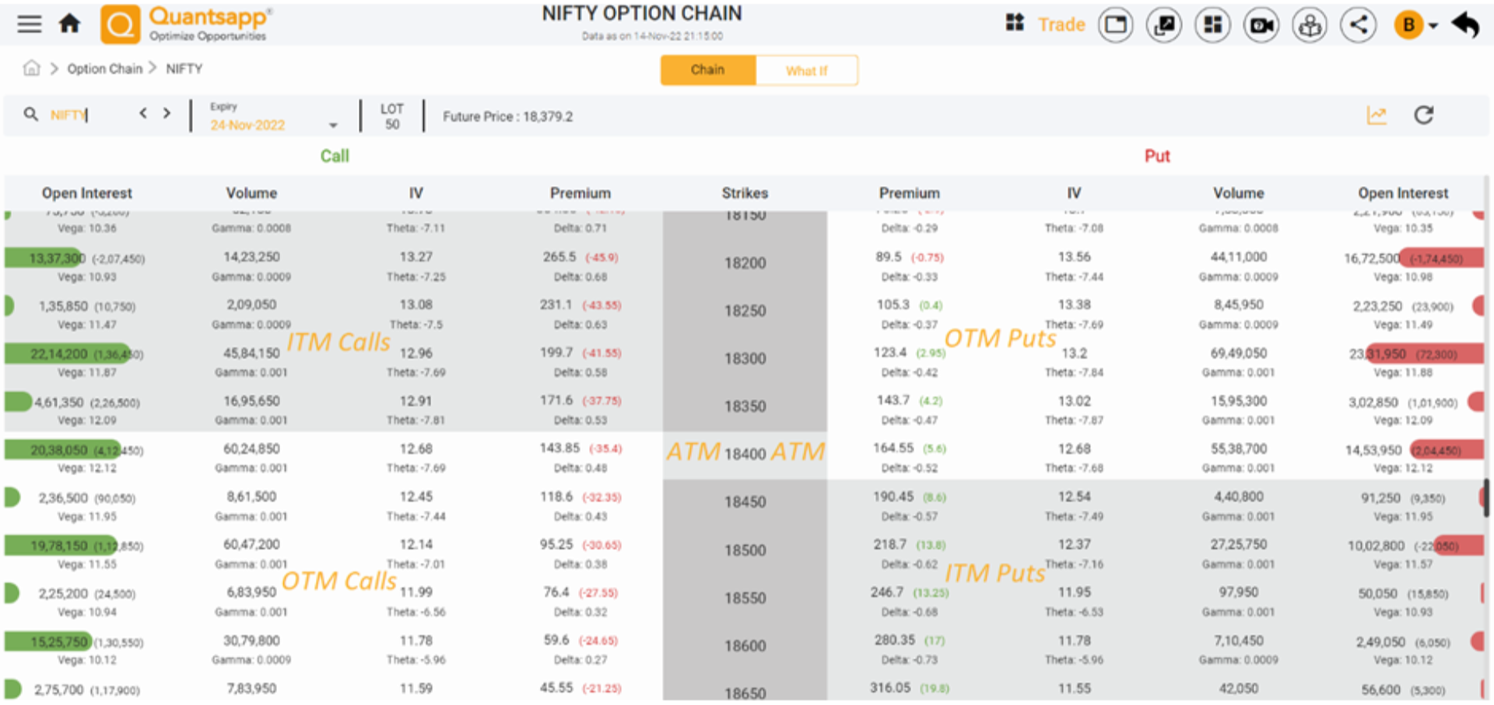Open the share icon in header
Viewport: 1494px width, 705px height.
pyautogui.click(x=1358, y=26)
